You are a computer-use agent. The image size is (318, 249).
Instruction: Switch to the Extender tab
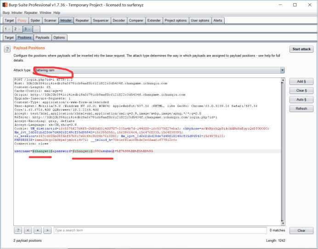(154, 21)
